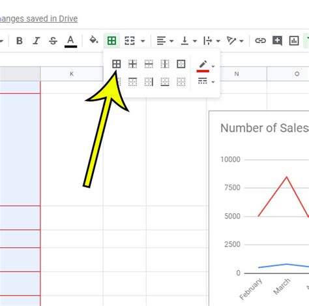Expand the text rotation dropdown arrow
This screenshot has height=306, width=309.
point(241,41)
